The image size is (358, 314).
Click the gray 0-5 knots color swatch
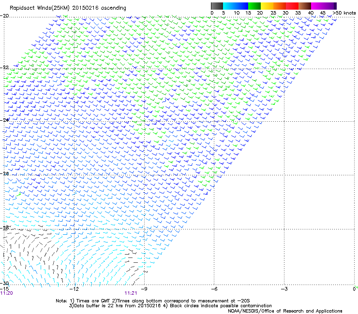tap(217, 6)
